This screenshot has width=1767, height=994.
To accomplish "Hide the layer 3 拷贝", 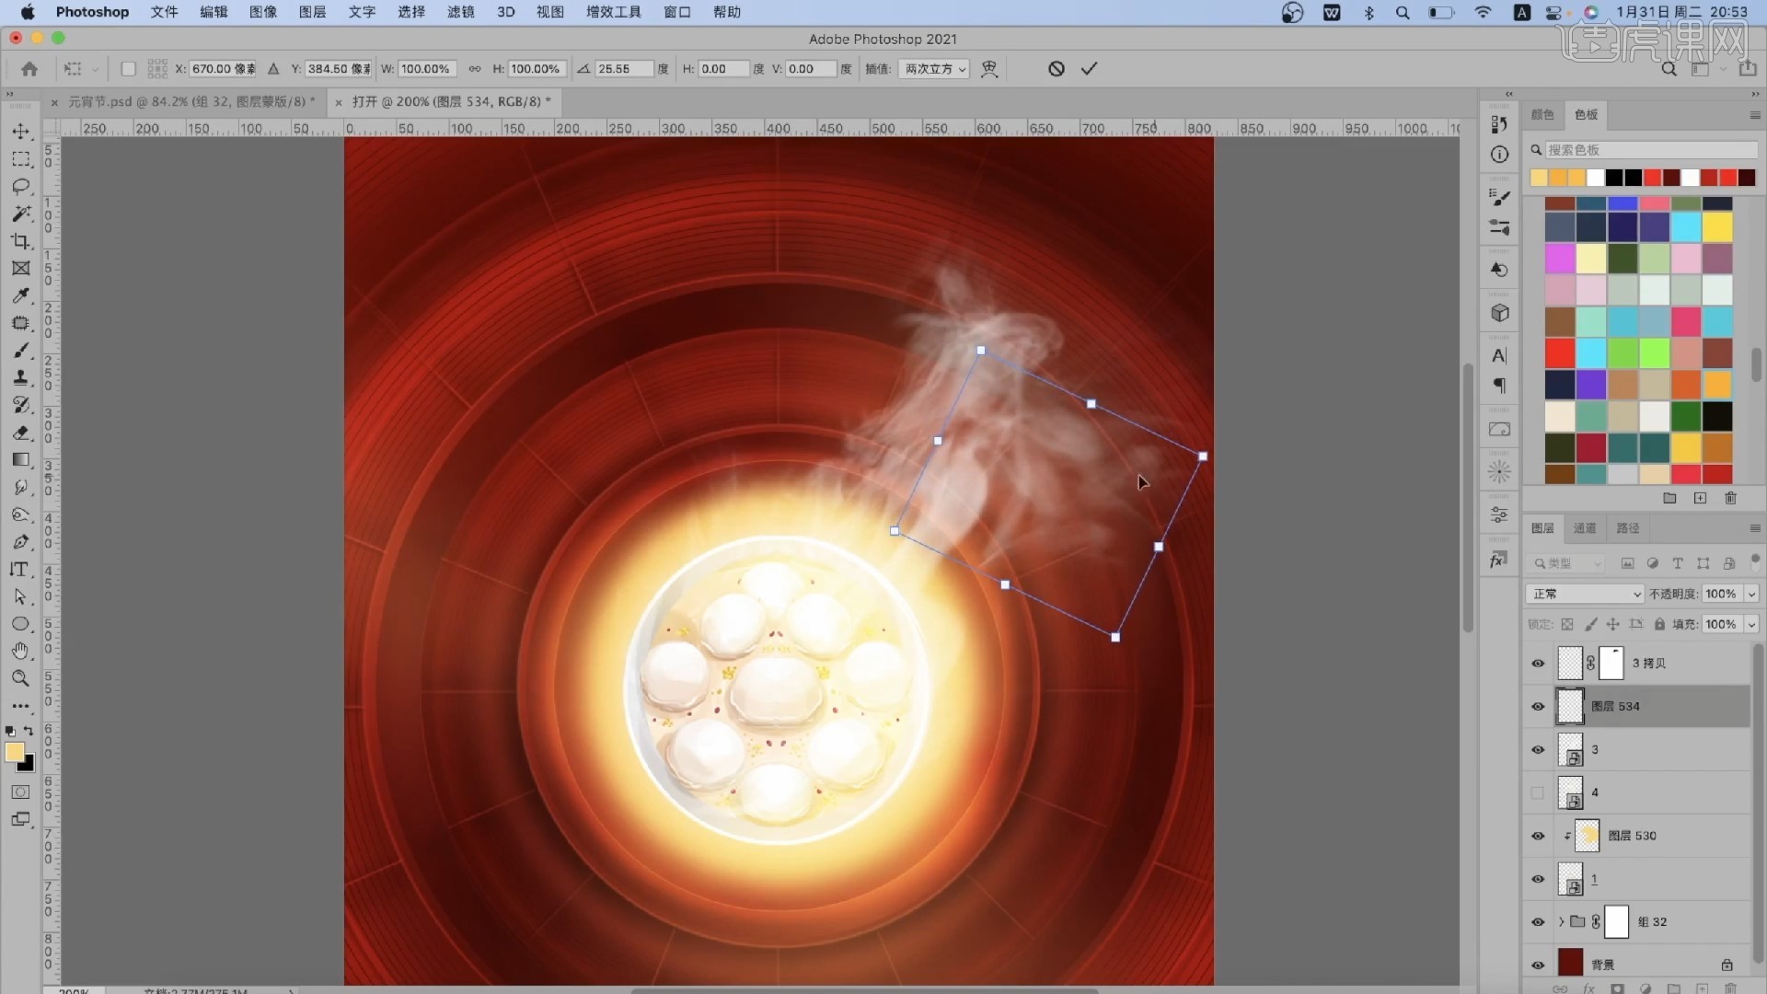I will pyautogui.click(x=1538, y=663).
